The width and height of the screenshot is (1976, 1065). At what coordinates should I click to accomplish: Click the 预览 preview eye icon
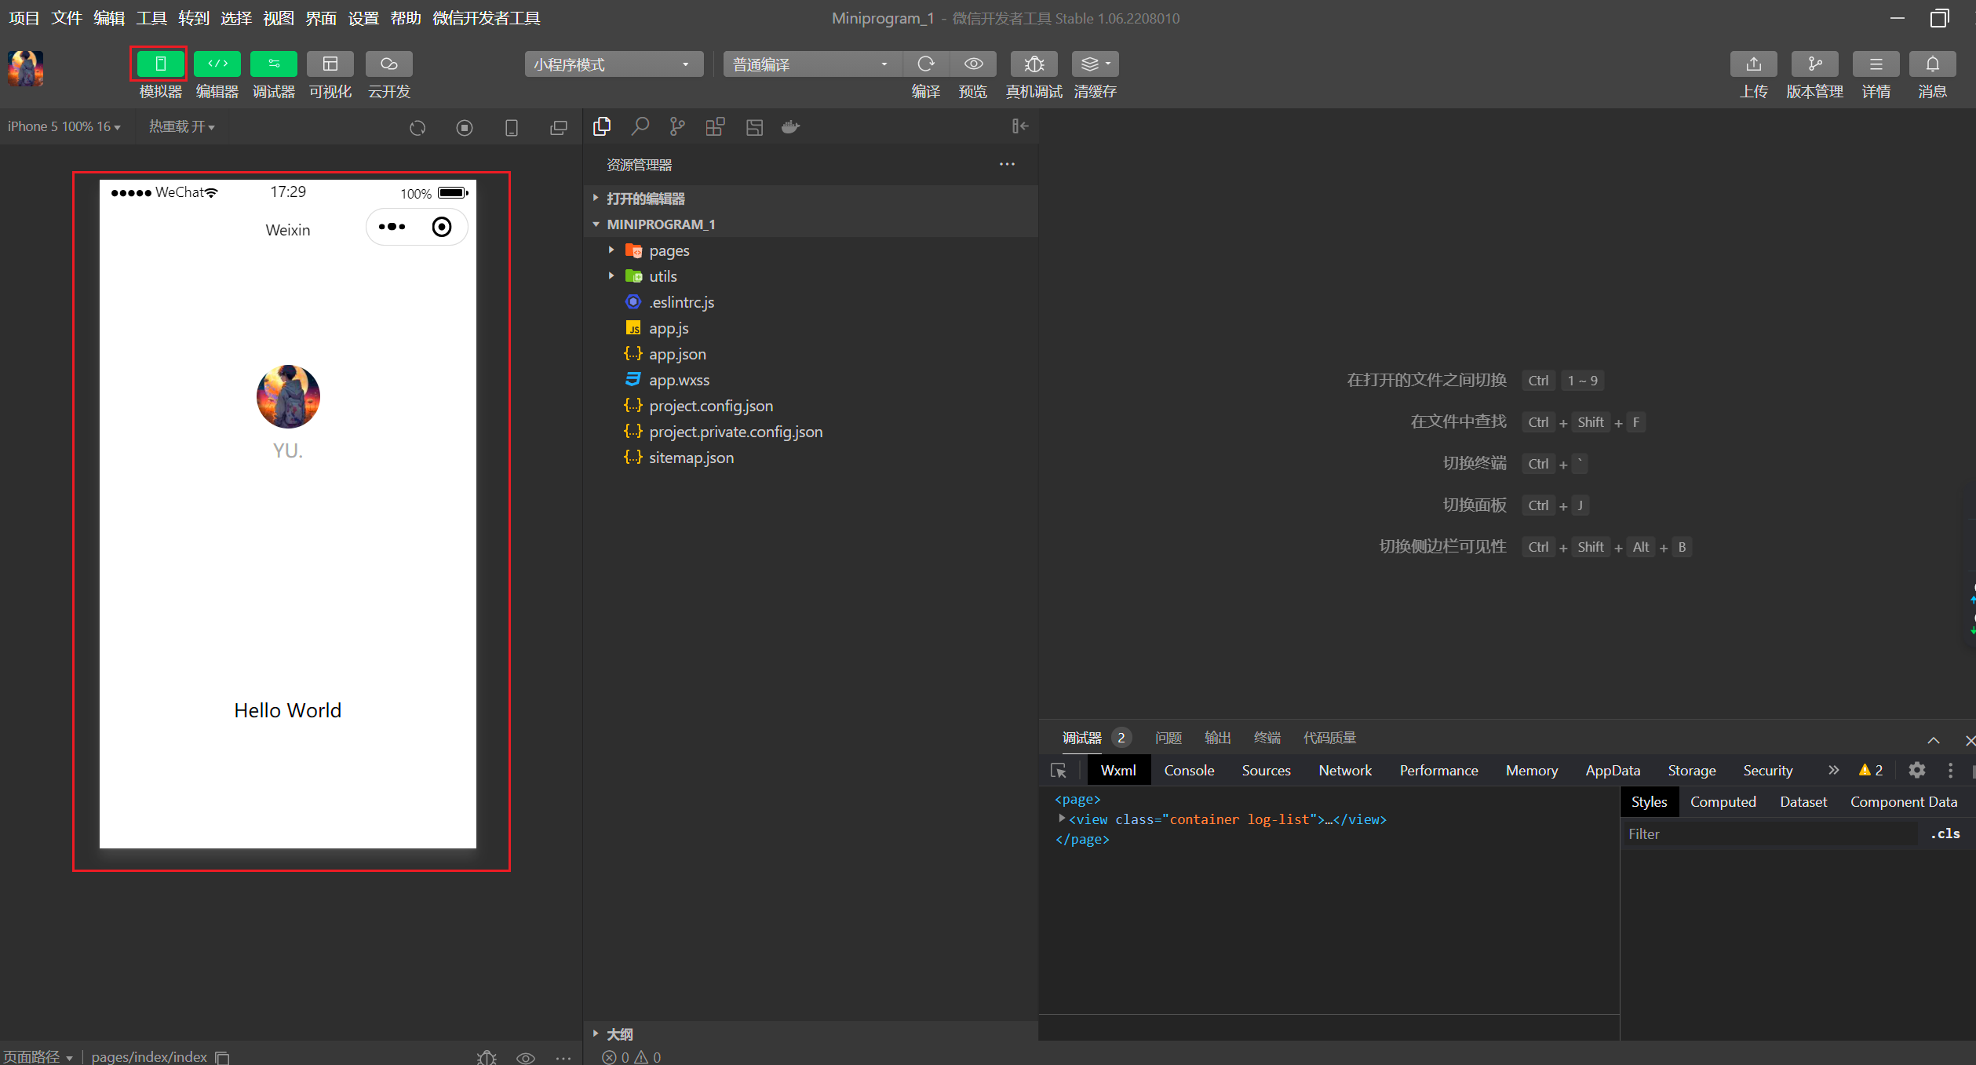tap(973, 64)
